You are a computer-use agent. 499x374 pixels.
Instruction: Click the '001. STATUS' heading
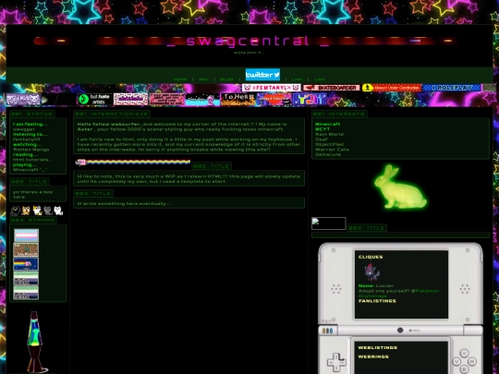[x=31, y=114]
